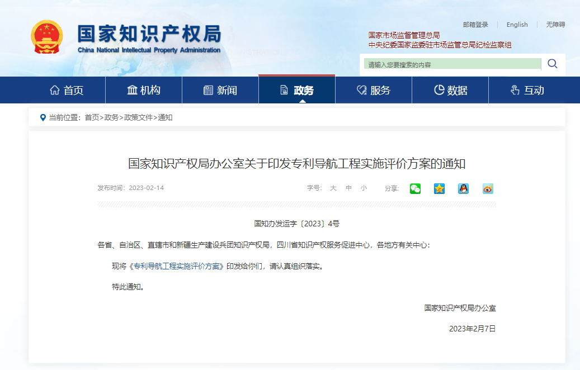
Task: Set font size to 大
Action: click(333, 188)
